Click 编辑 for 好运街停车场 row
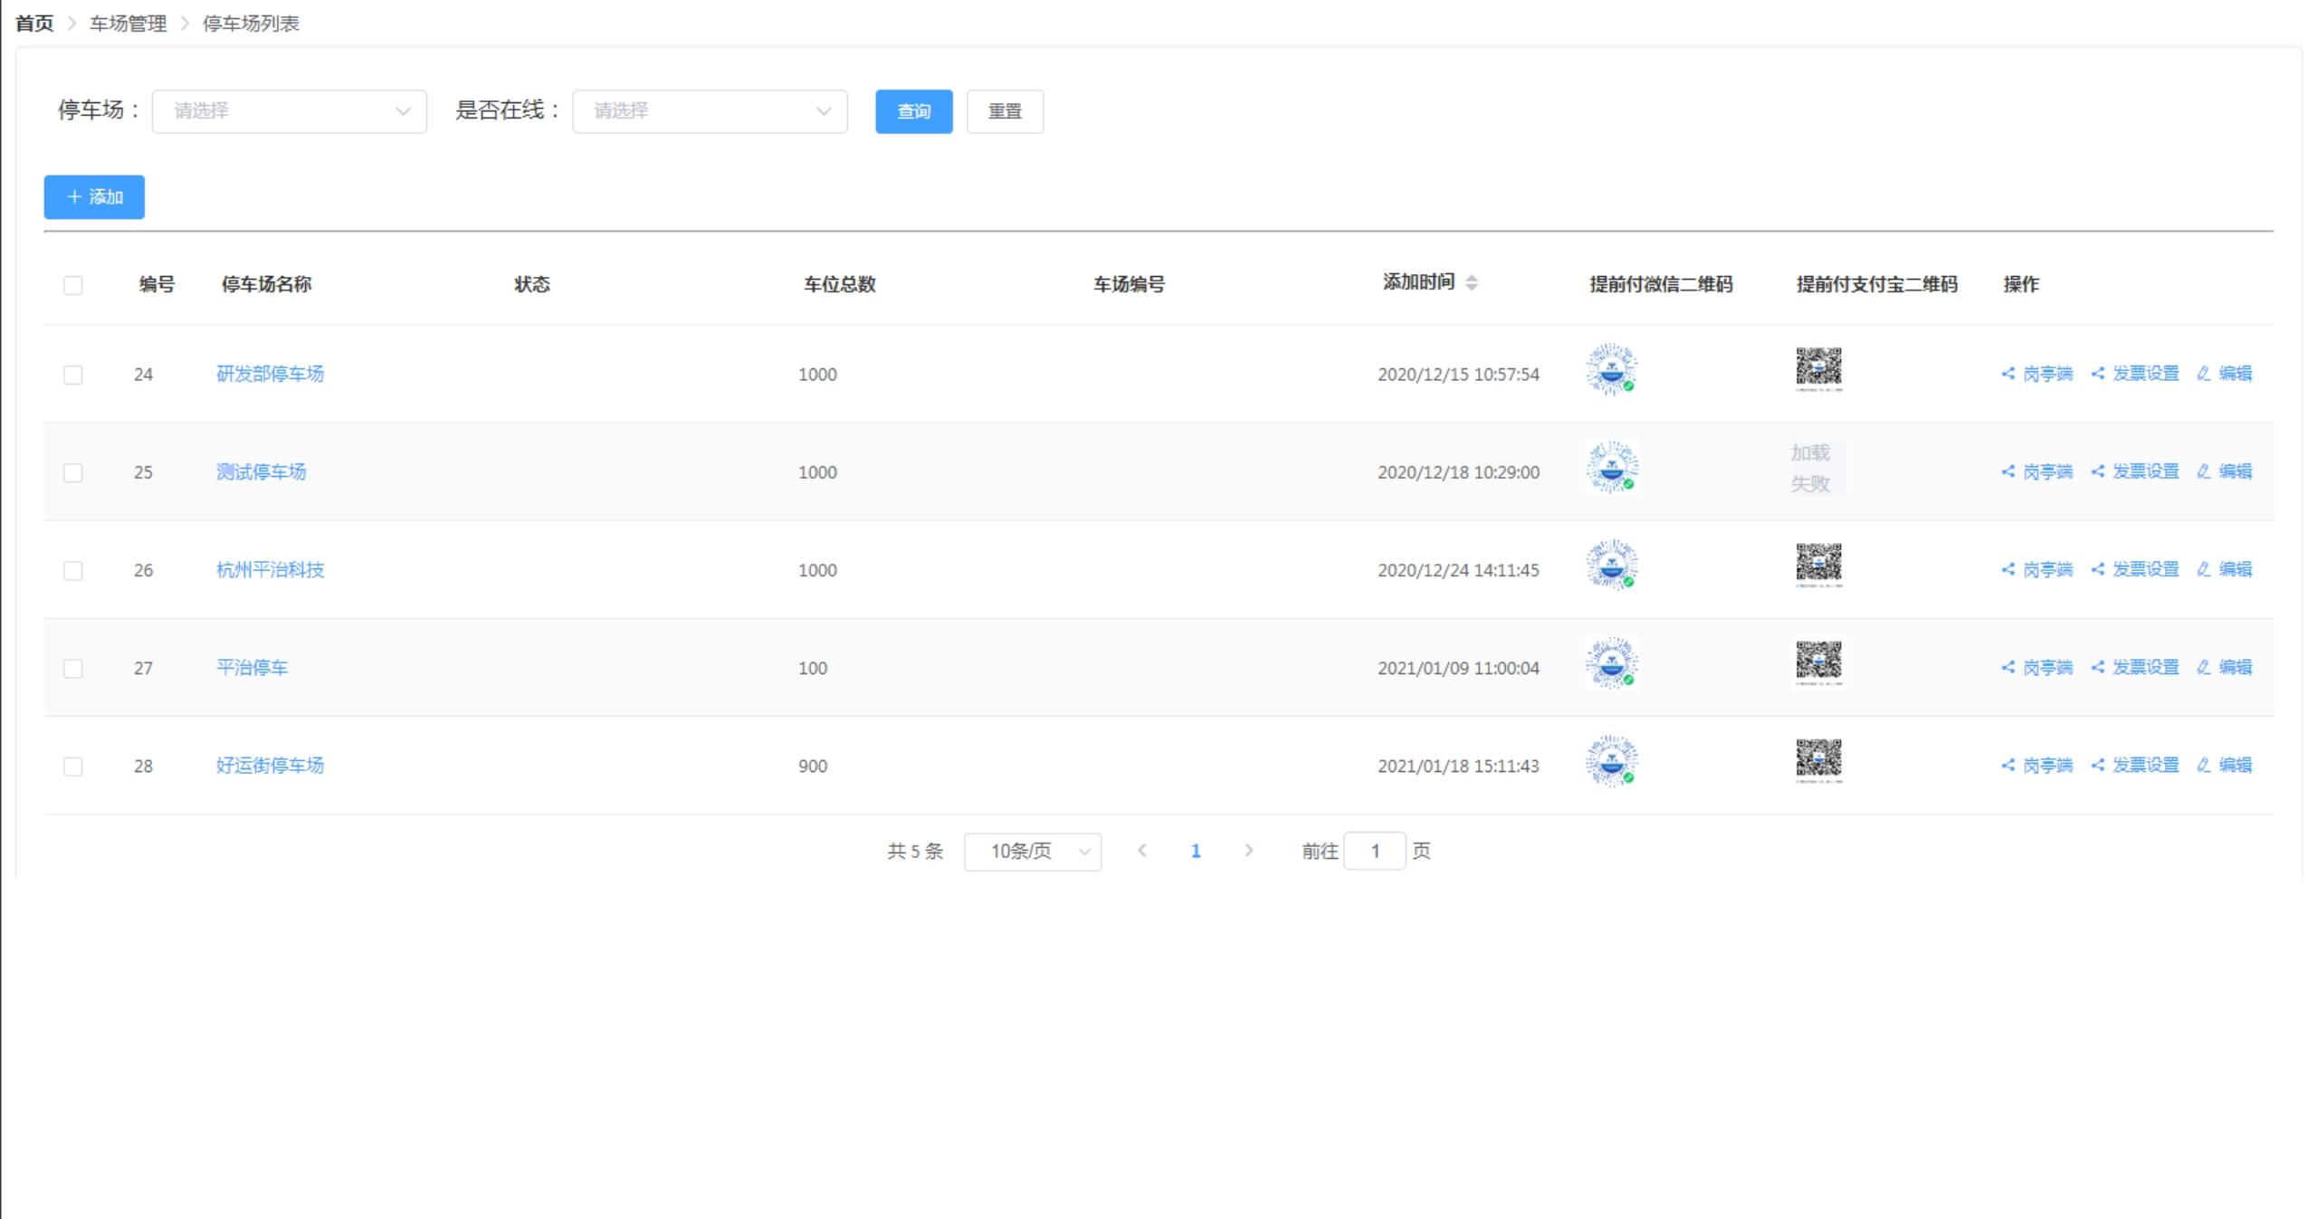This screenshot has width=2317, height=1219. [x=2225, y=765]
